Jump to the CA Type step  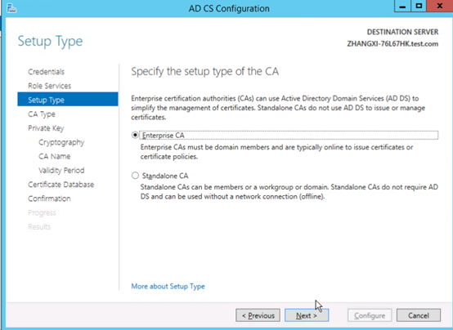coord(42,114)
